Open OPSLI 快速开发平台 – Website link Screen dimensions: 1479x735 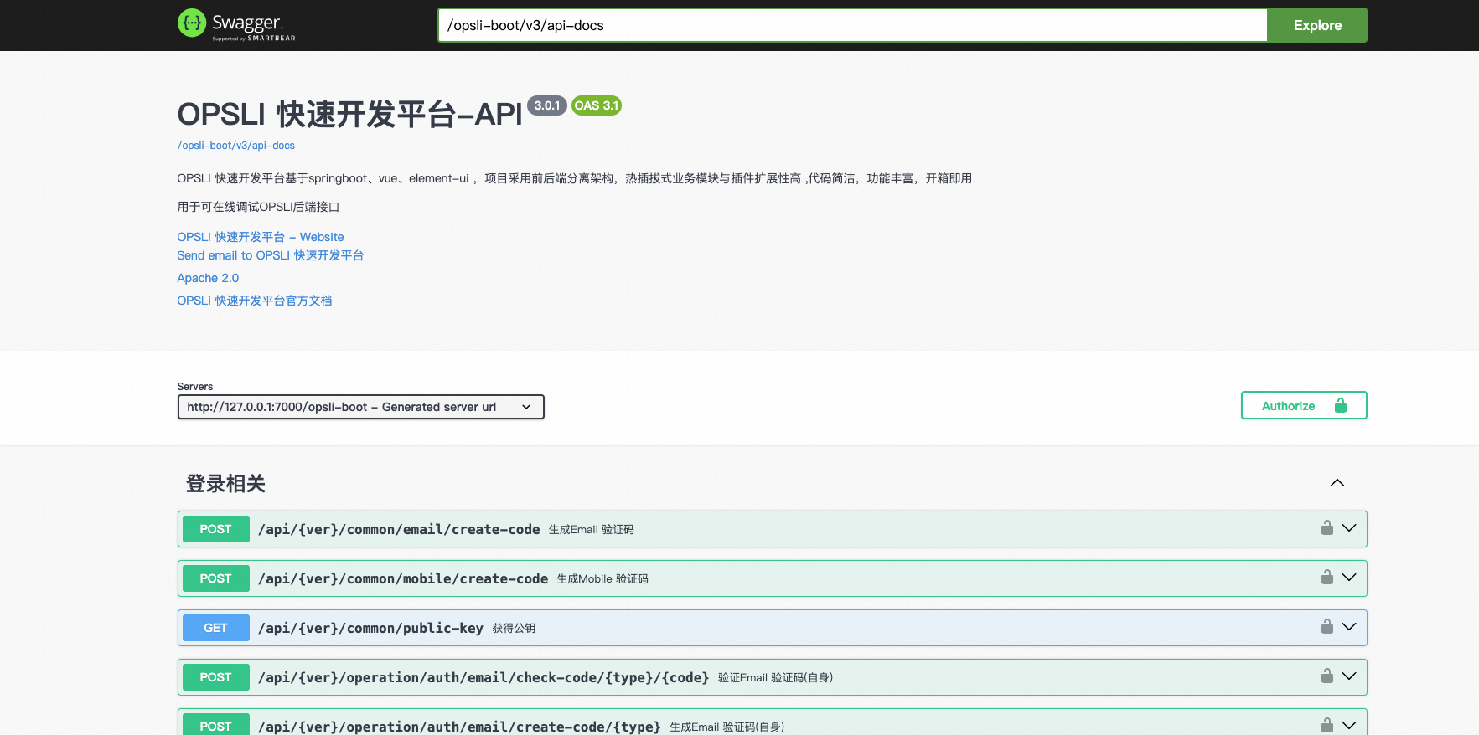(261, 237)
